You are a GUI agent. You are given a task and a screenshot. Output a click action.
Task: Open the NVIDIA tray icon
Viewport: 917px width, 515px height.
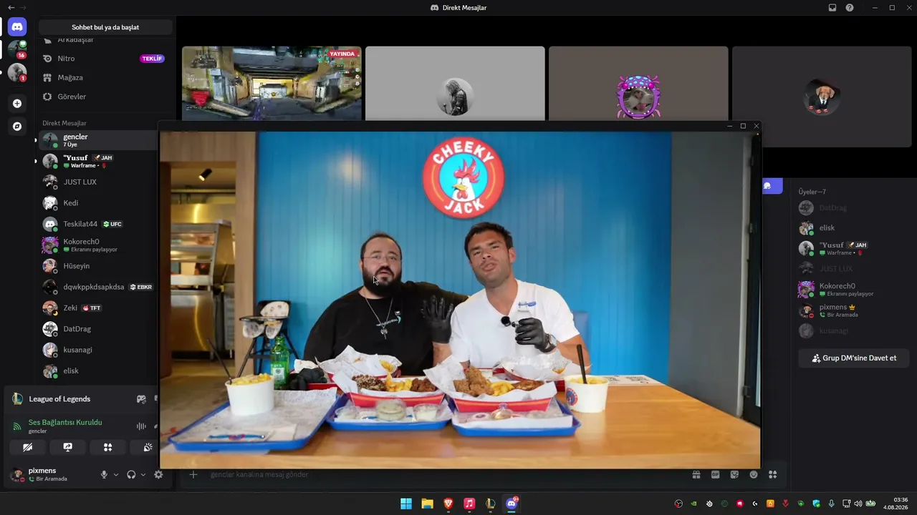693,504
